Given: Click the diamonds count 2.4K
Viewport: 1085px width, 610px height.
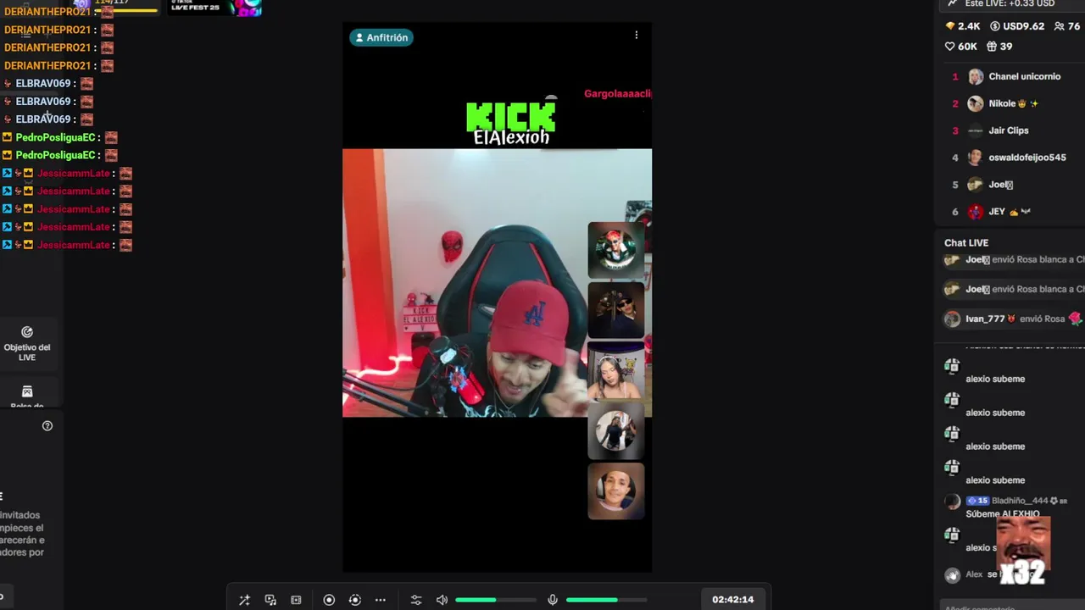Looking at the screenshot, I should click(962, 26).
